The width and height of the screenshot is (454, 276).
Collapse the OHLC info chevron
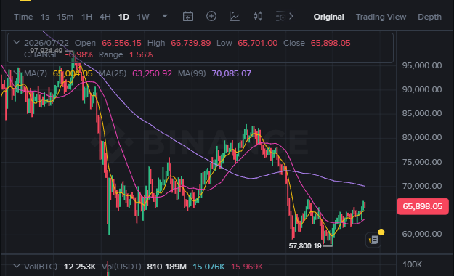point(17,43)
